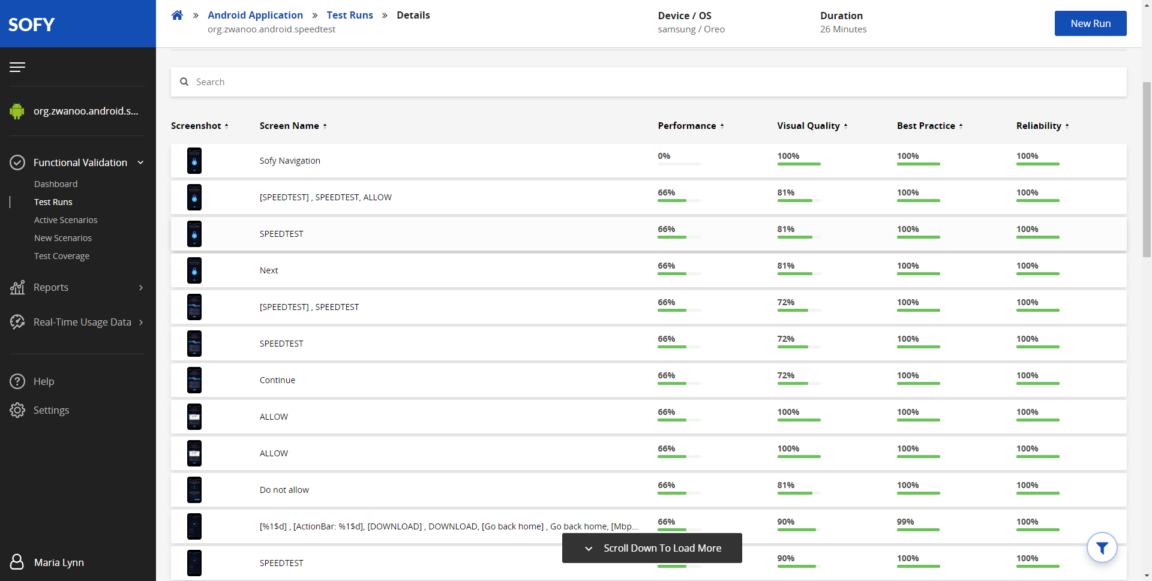This screenshot has height=581, width=1152.
Task: Click the Android robot app icon
Action: tap(17, 111)
